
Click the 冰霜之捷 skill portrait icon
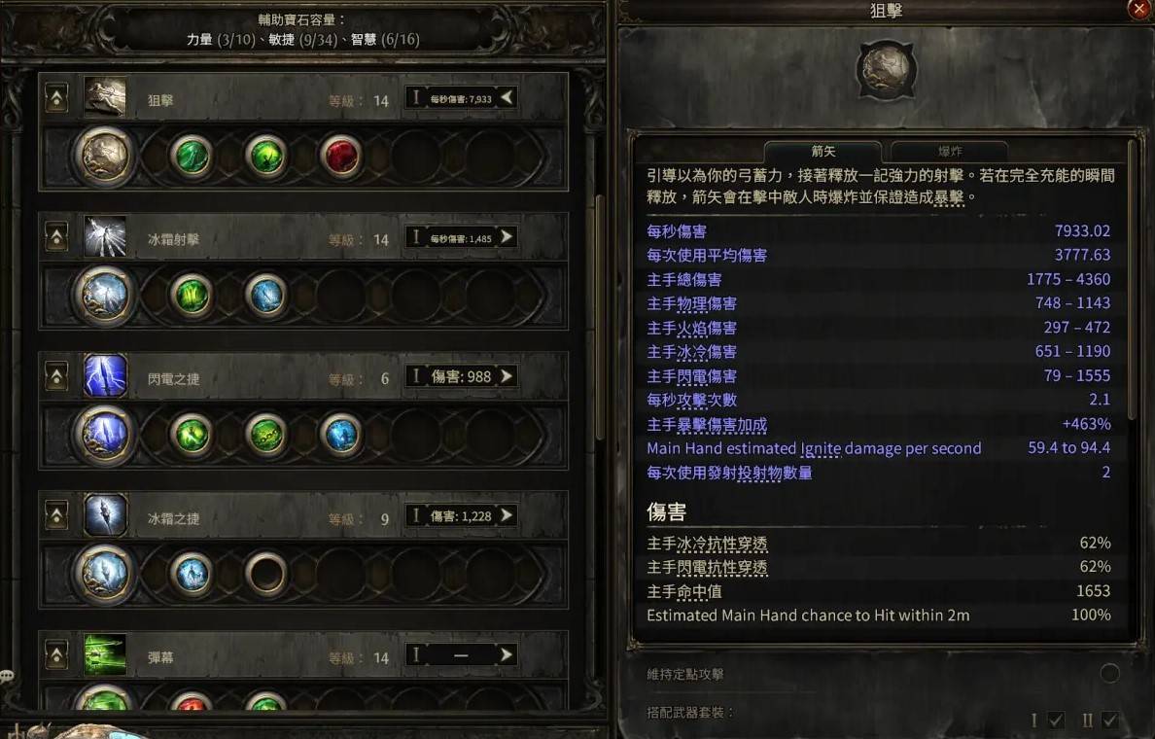(x=105, y=515)
